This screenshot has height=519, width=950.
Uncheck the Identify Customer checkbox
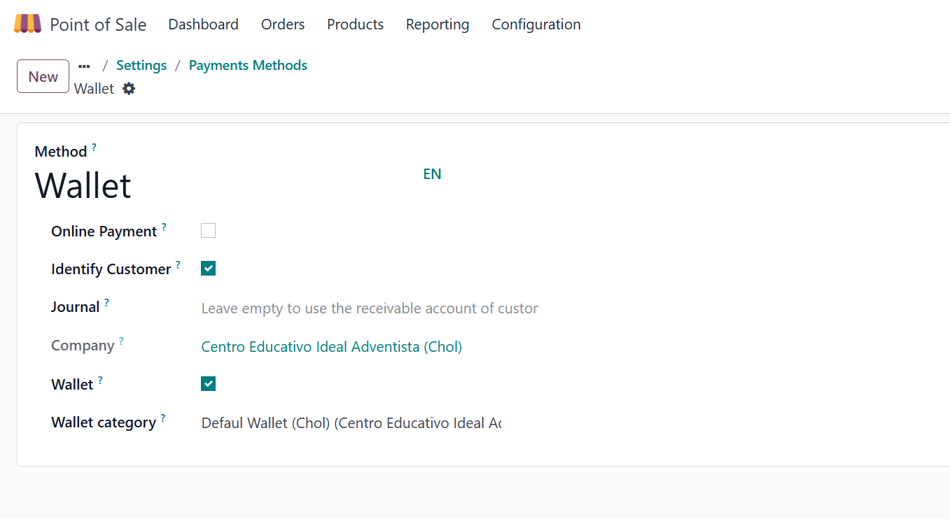(x=208, y=269)
